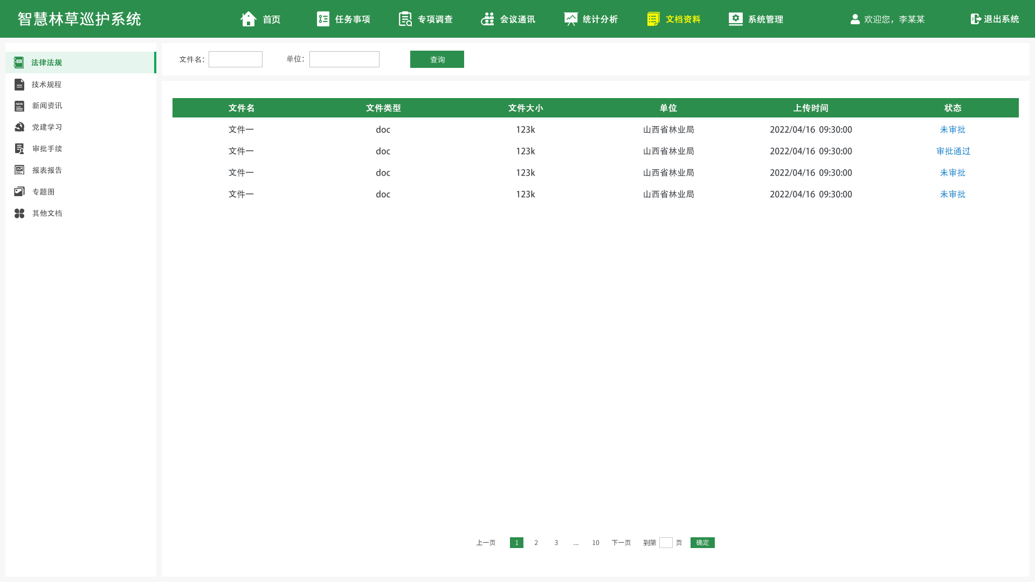This screenshot has width=1035, height=582.
Task: Click into the 单位 text box
Action: 344,59
